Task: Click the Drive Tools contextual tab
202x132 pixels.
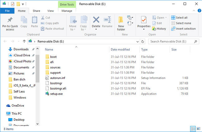Action: tap(67, 5)
